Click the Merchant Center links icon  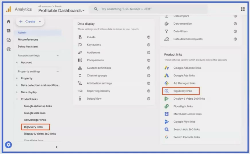166,114
